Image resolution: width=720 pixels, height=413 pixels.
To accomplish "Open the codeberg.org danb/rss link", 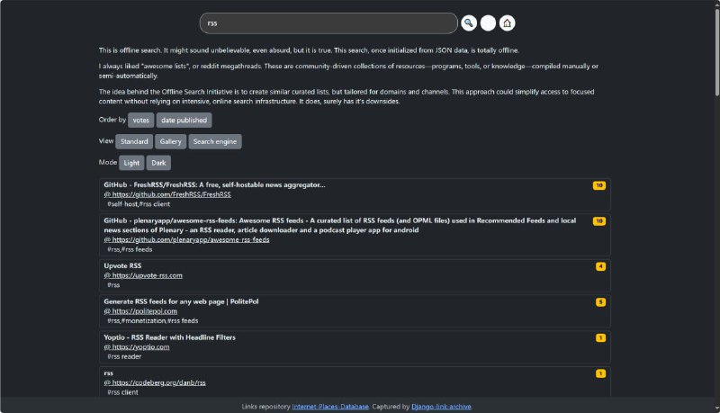I will point(159,382).
